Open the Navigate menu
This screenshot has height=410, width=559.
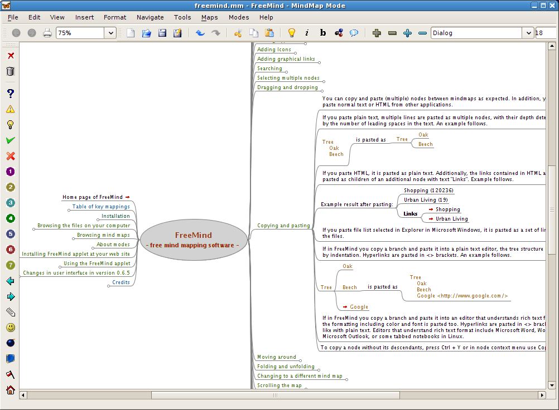click(x=150, y=17)
